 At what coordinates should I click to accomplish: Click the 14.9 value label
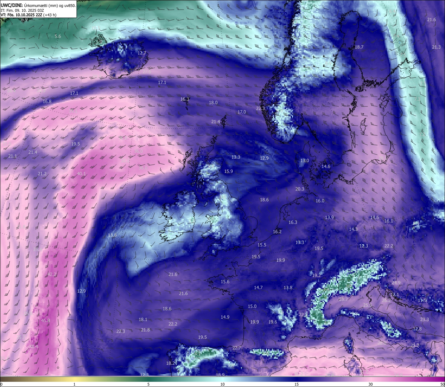click(225, 317)
